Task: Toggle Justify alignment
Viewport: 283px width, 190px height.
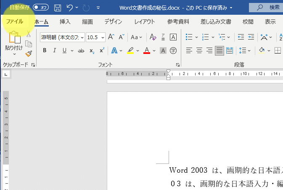Action: [220, 51]
